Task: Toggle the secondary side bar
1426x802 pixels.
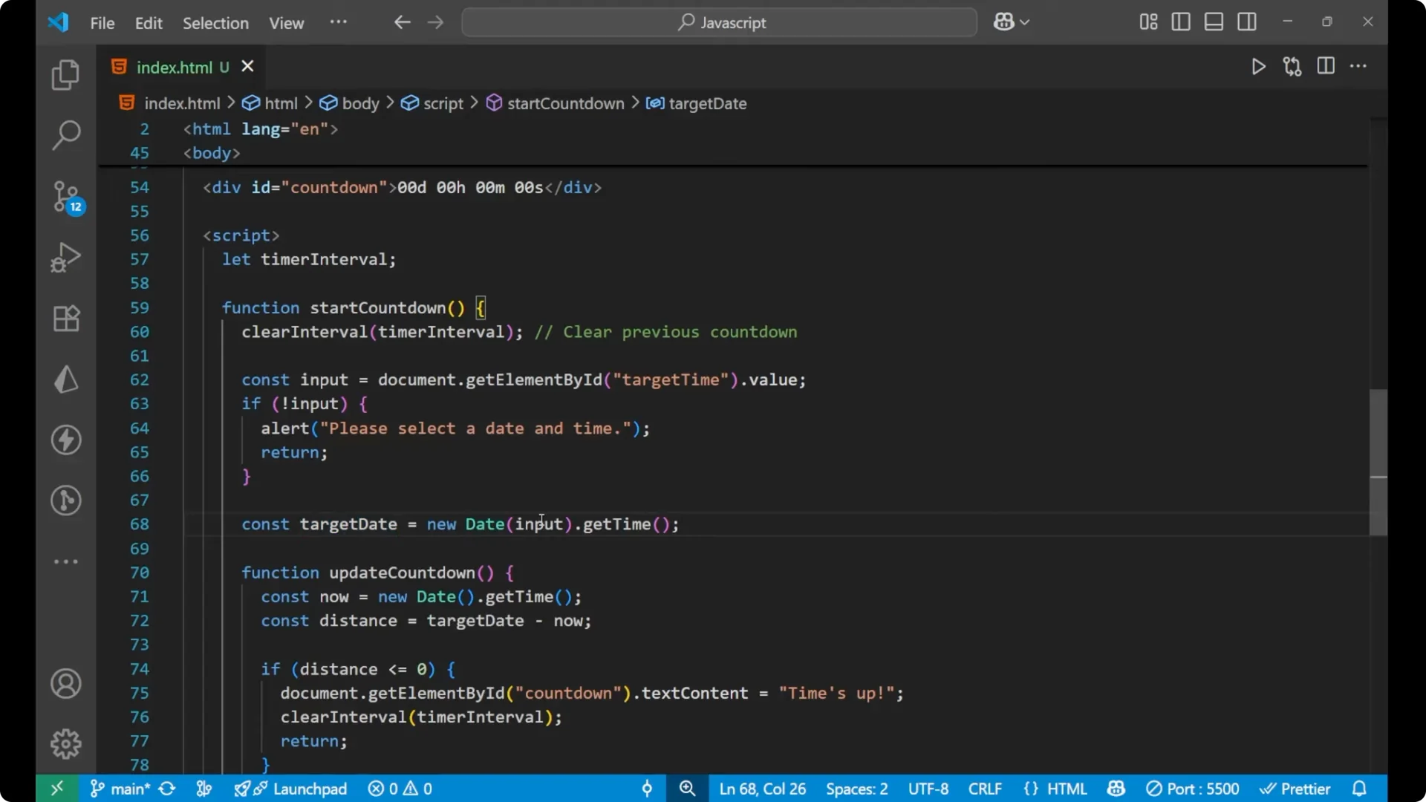Action: pos(1247,22)
